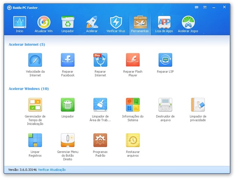This screenshot has height=179, width=235.
Task: Go to the Acelerar rocket tab
Action: click(92, 24)
